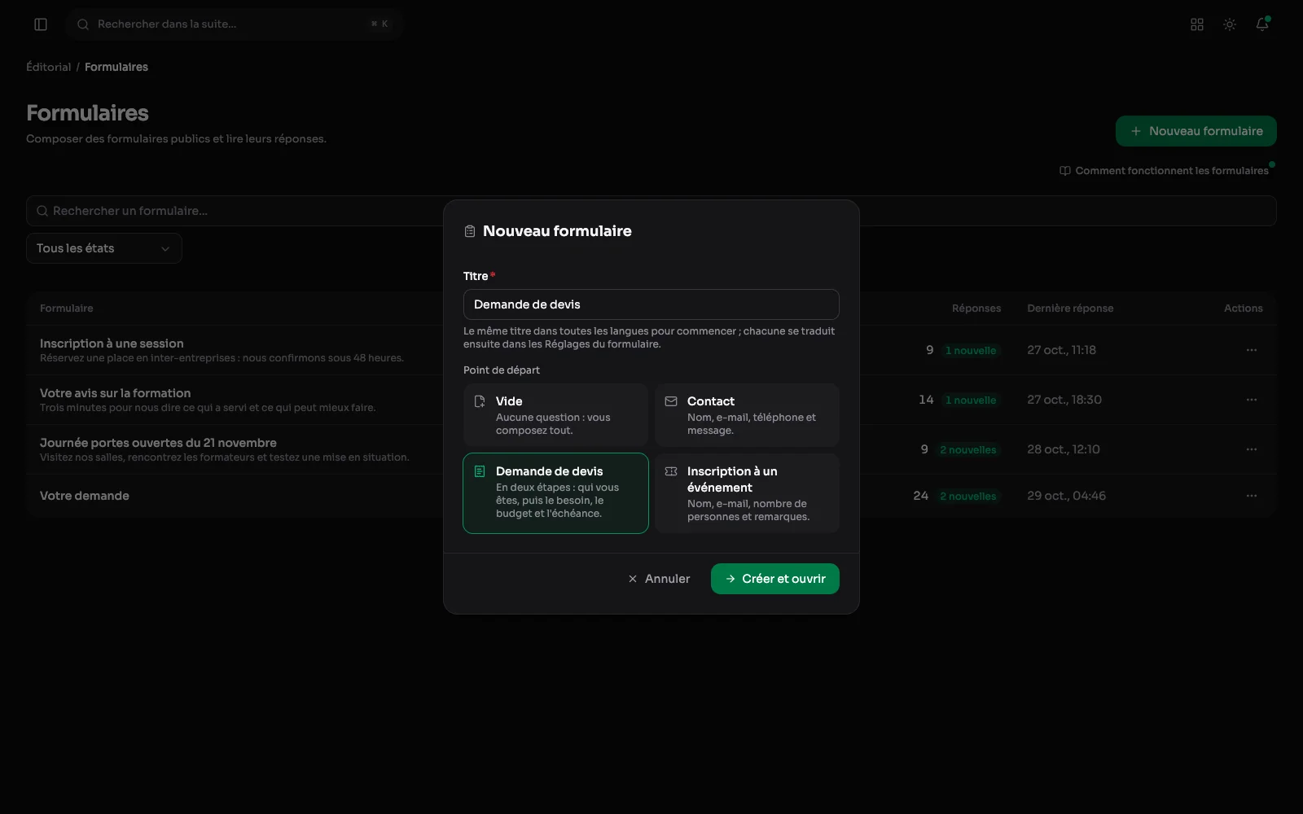Cancel the dialog with Annuler

pos(659,579)
